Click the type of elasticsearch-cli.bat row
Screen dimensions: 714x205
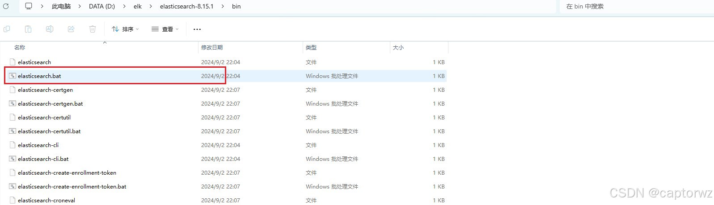click(332, 159)
